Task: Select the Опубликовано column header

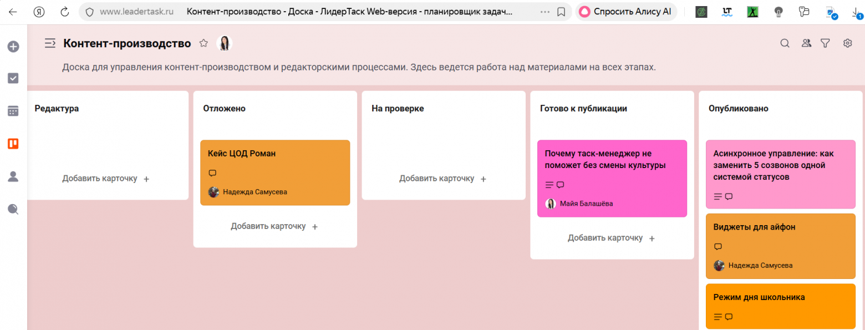Action: [x=739, y=109]
